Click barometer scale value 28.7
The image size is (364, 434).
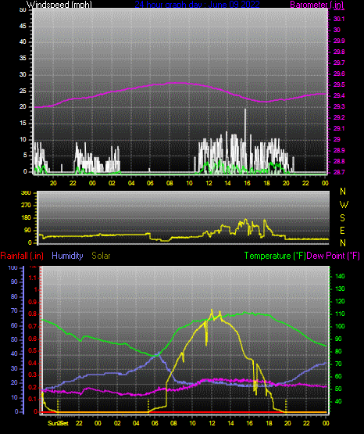pyautogui.click(x=339, y=172)
